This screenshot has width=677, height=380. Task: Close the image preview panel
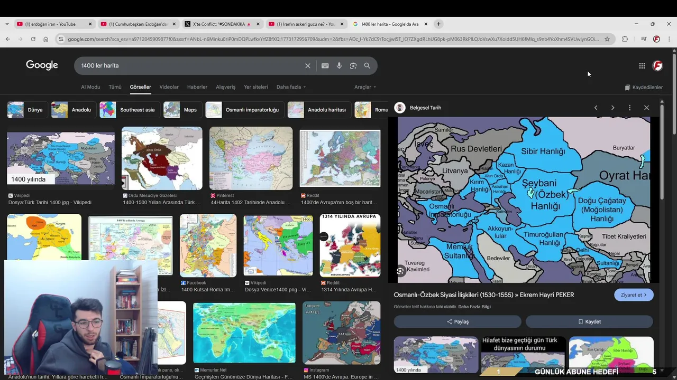pyautogui.click(x=646, y=108)
